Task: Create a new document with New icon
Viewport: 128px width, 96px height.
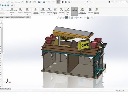Action: click(30, 2)
